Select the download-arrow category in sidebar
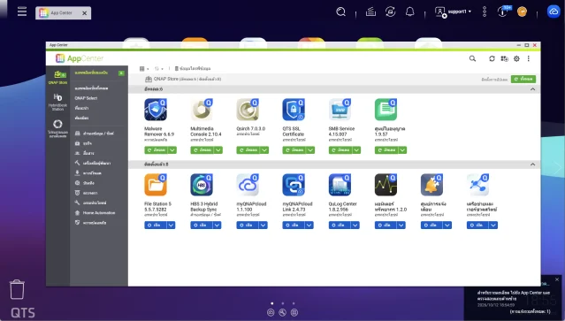The image size is (565, 321). point(88,173)
